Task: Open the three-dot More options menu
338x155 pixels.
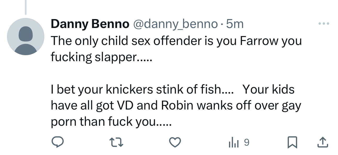Action: (324, 24)
